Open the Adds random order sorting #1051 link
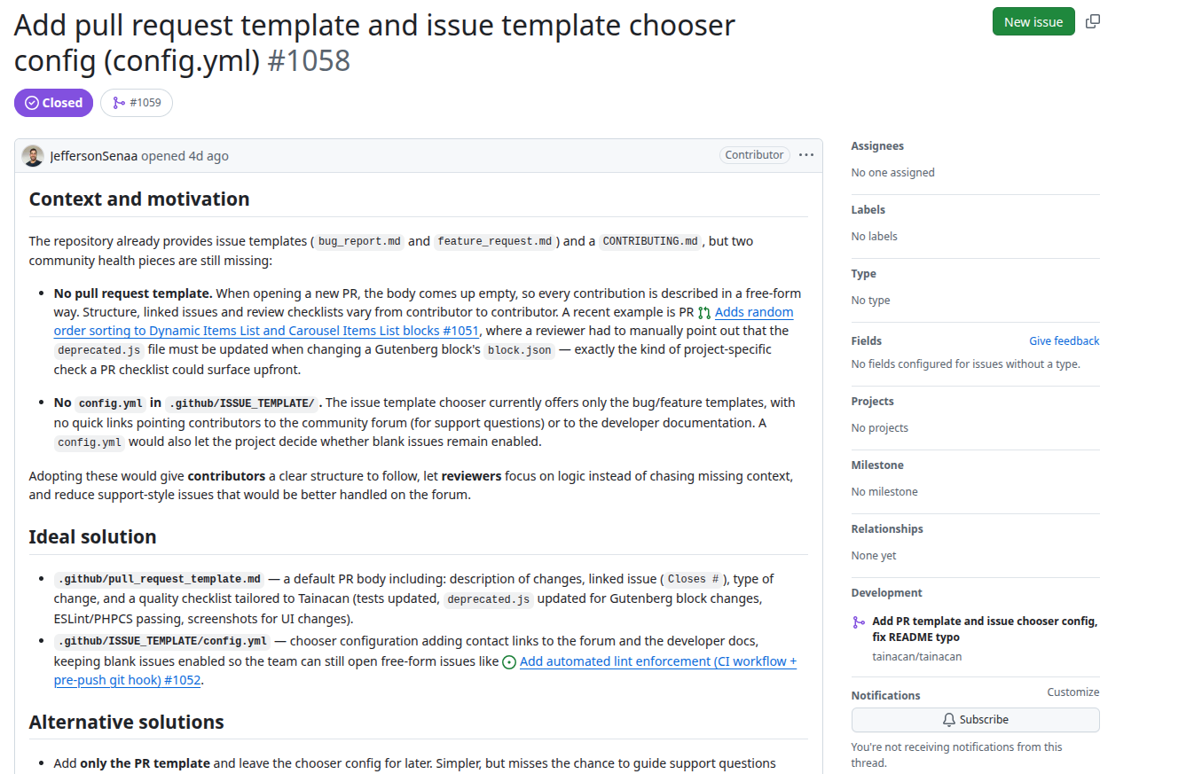This screenshot has height=774, width=1202. click(423, 322)
